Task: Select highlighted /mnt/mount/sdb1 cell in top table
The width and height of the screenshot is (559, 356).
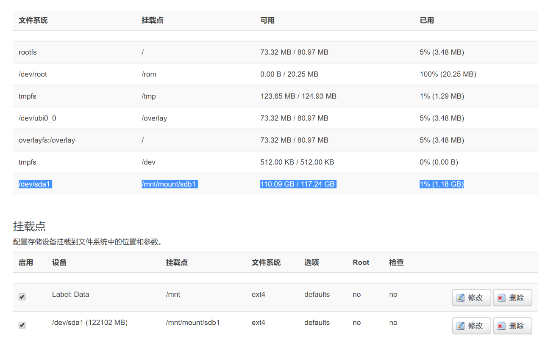Action: [x=170, y=184]
